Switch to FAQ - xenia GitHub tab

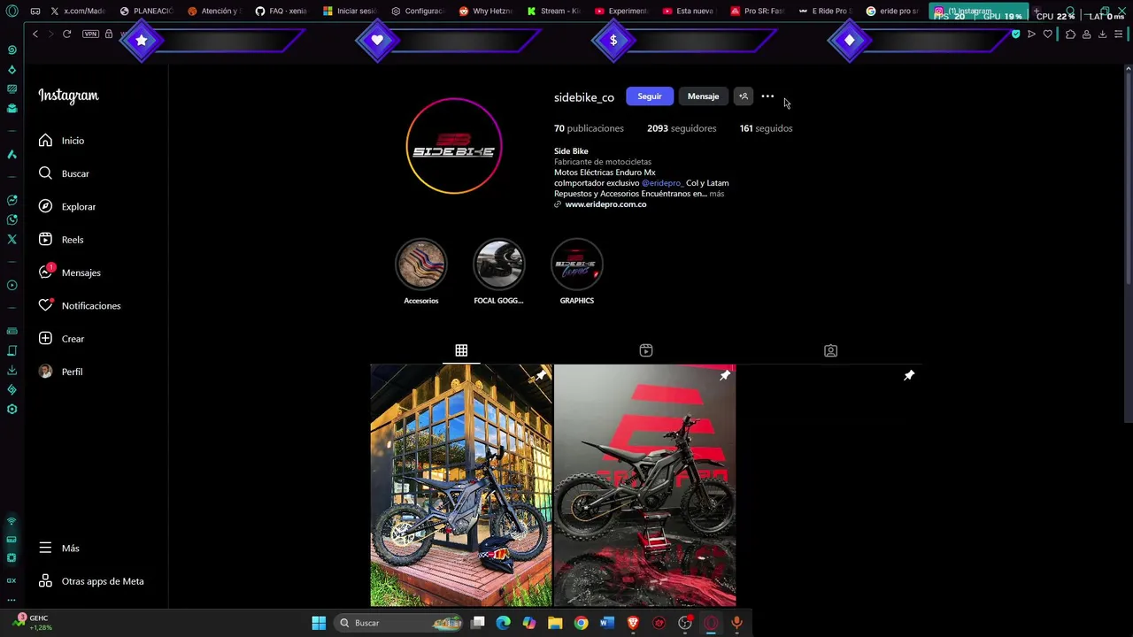click(282, 12)
